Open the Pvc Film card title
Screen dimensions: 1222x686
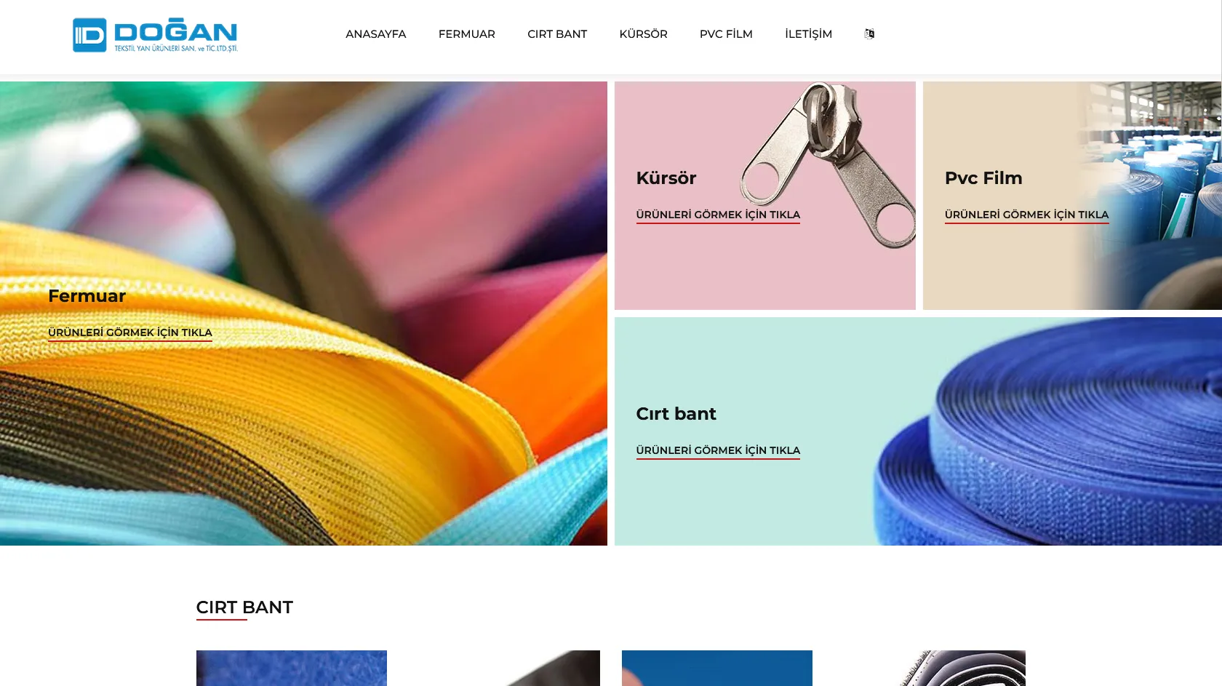pyautogui.click(x=983, y=178)
